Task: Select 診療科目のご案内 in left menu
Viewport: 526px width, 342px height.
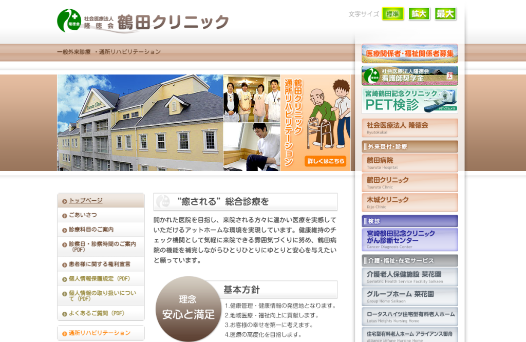Action: point(101,230)
